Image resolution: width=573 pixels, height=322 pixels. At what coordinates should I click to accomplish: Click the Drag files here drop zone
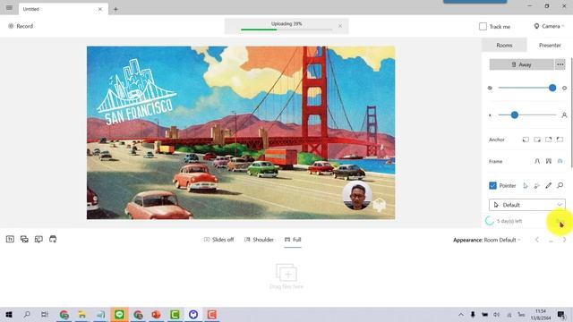(x=286, y=276)
